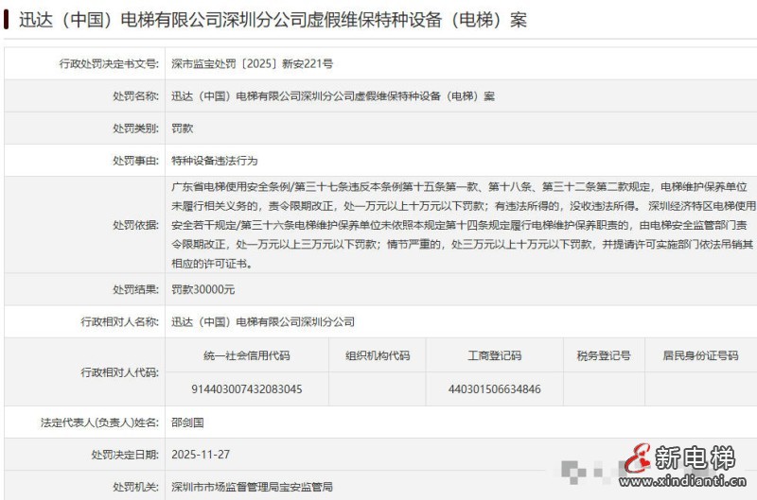The width and height of the screenshot is (757, 500).
Task: Select document number 新安221号 value
Action: 252,64
